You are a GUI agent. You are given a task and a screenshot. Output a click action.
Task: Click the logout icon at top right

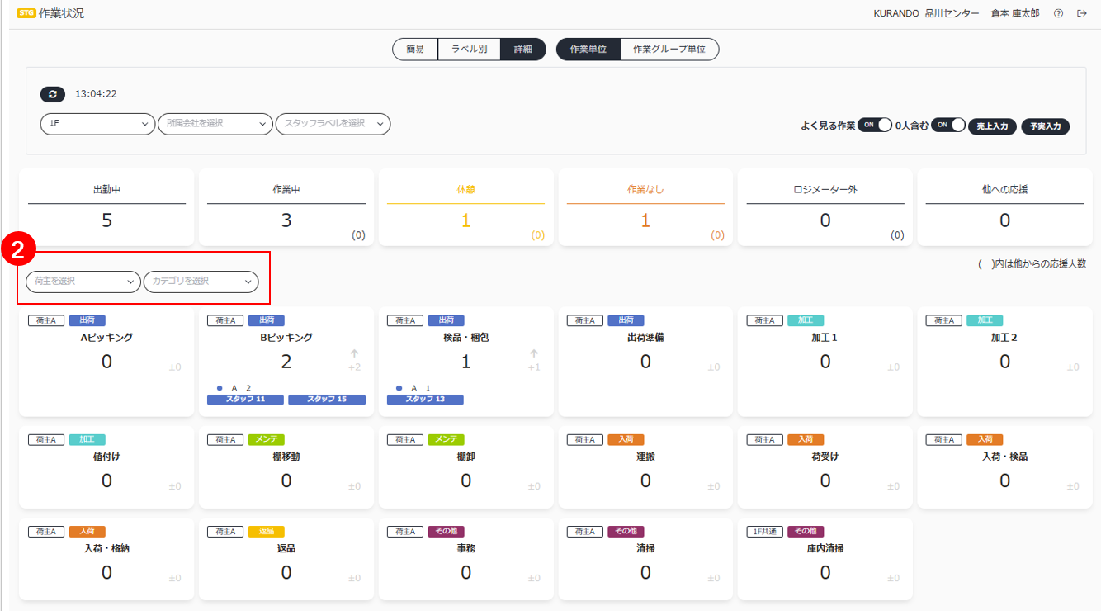[1082, 13]
